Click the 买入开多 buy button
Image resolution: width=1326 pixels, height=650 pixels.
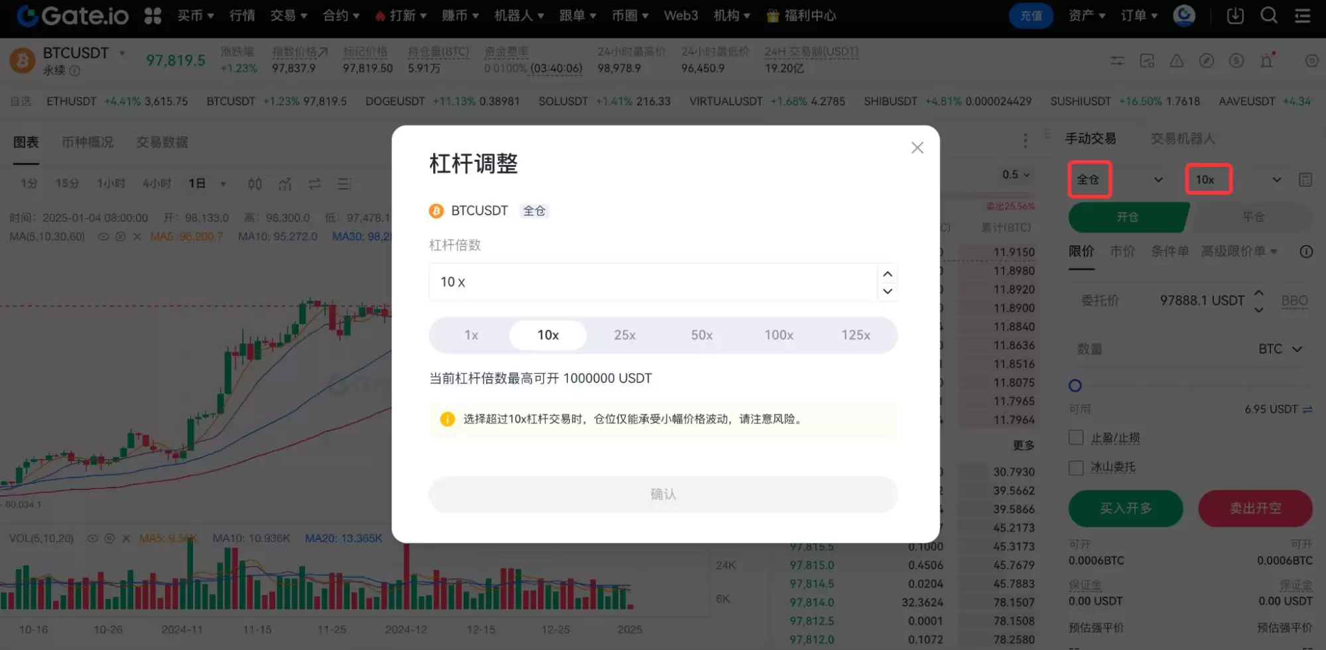click(1126, 508)
